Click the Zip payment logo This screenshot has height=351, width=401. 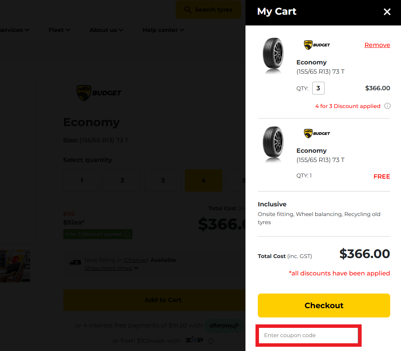[194, 340]
